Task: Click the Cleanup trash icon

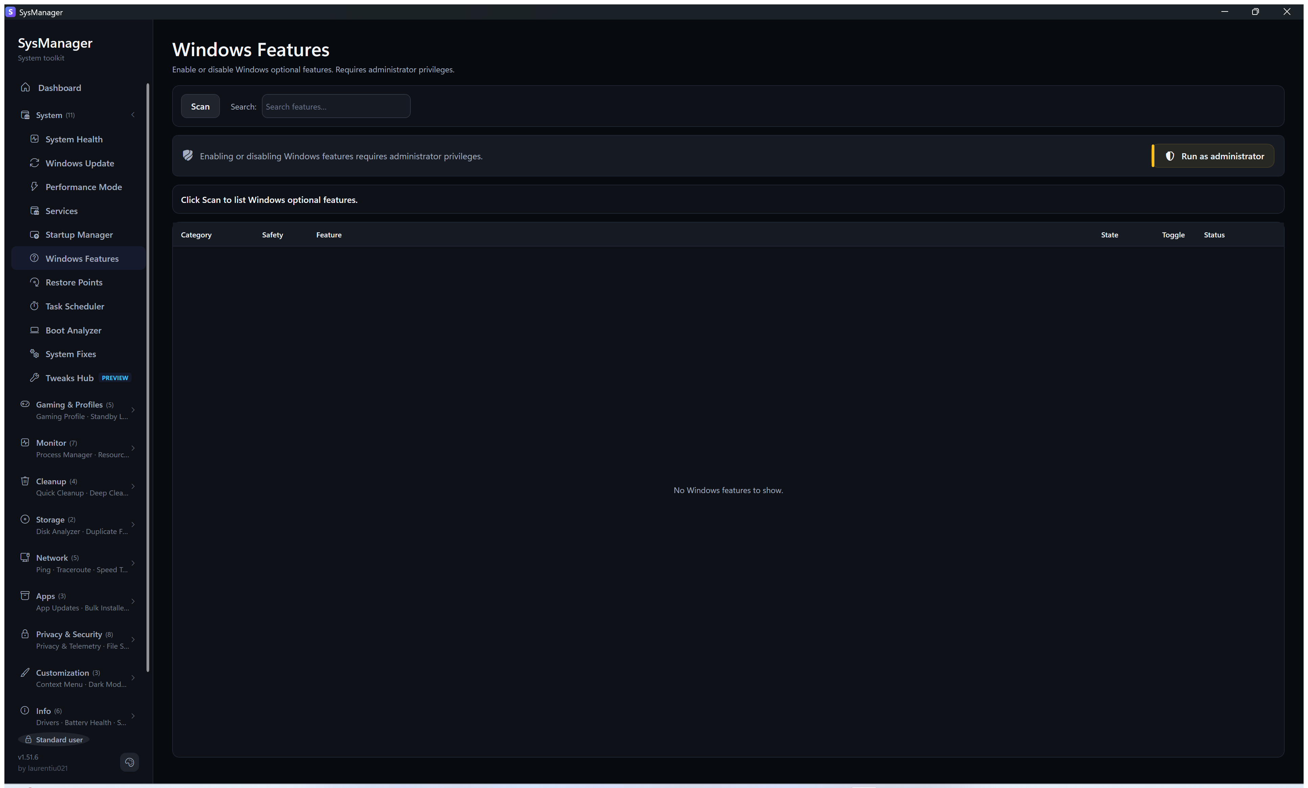Action: point(25,481)
